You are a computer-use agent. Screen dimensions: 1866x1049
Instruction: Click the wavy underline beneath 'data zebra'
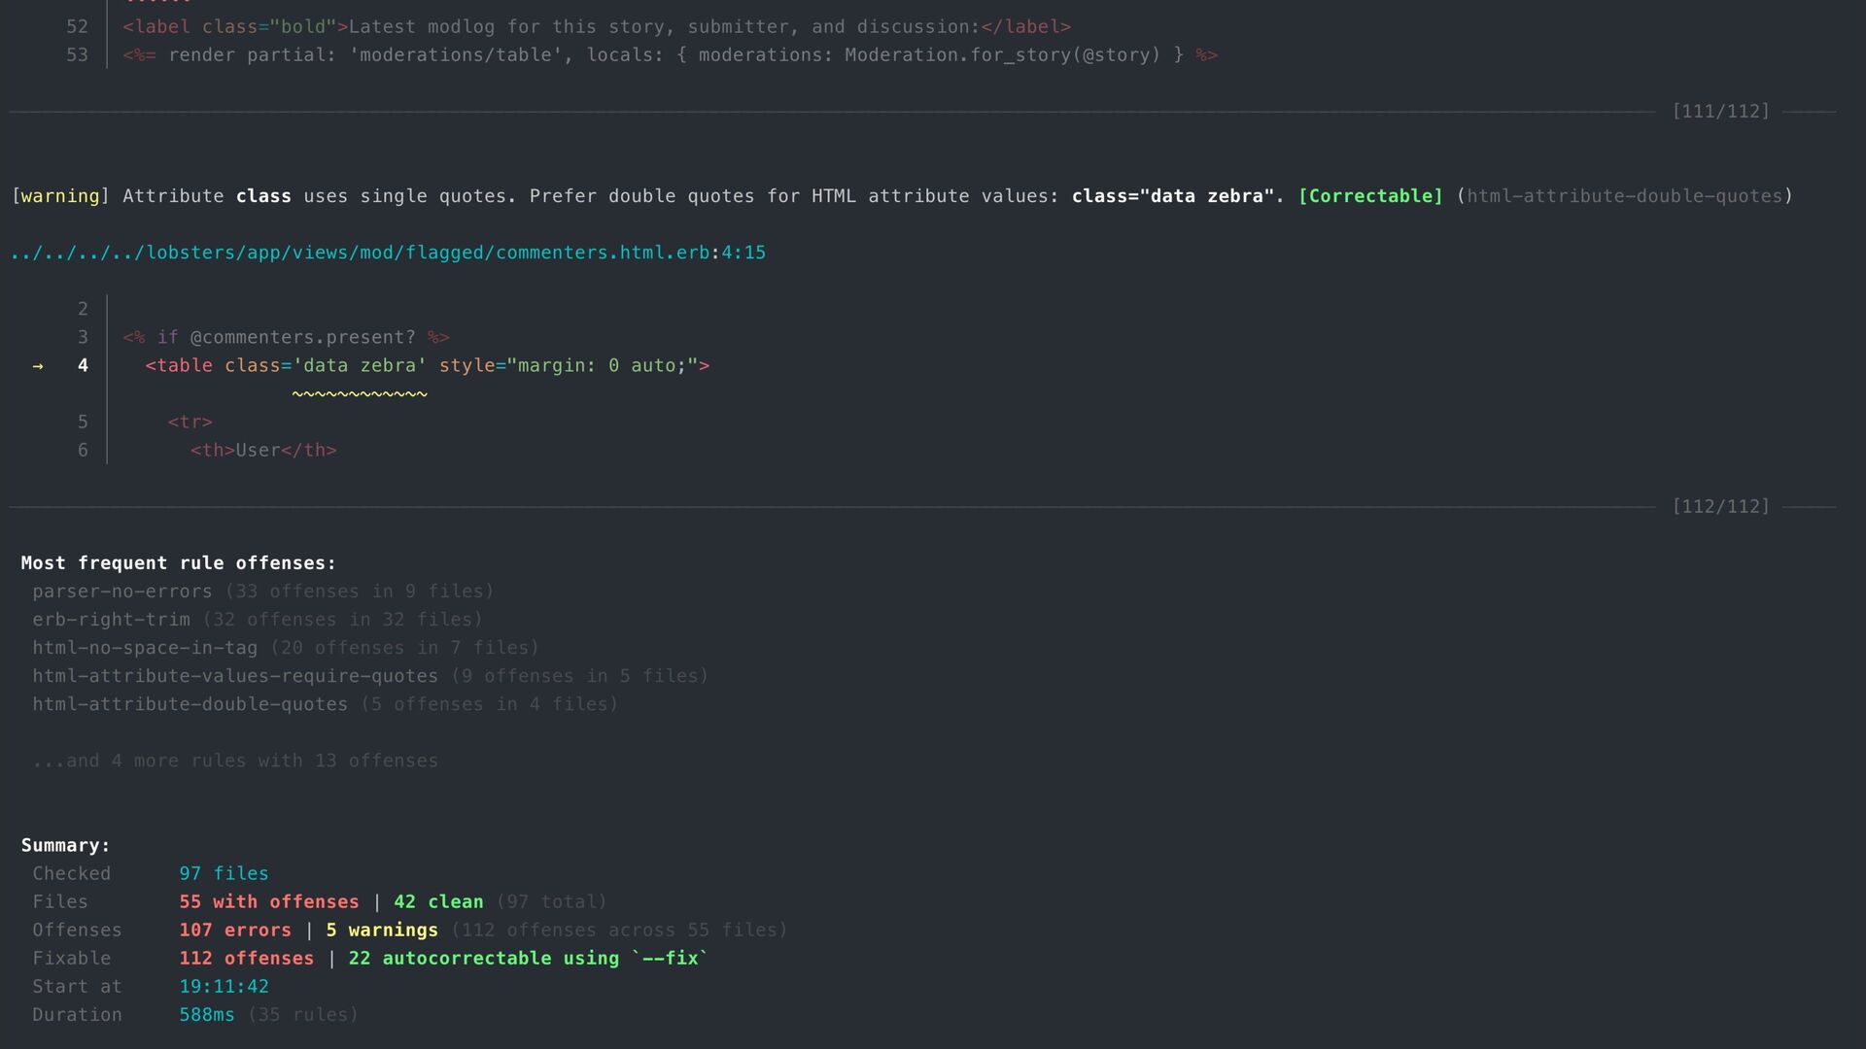360,394
